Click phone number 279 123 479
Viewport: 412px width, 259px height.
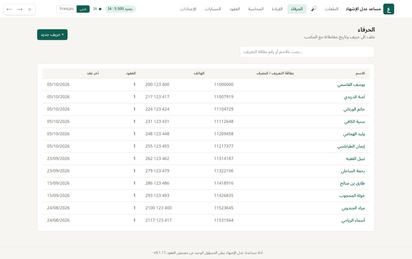pos(157,171)
